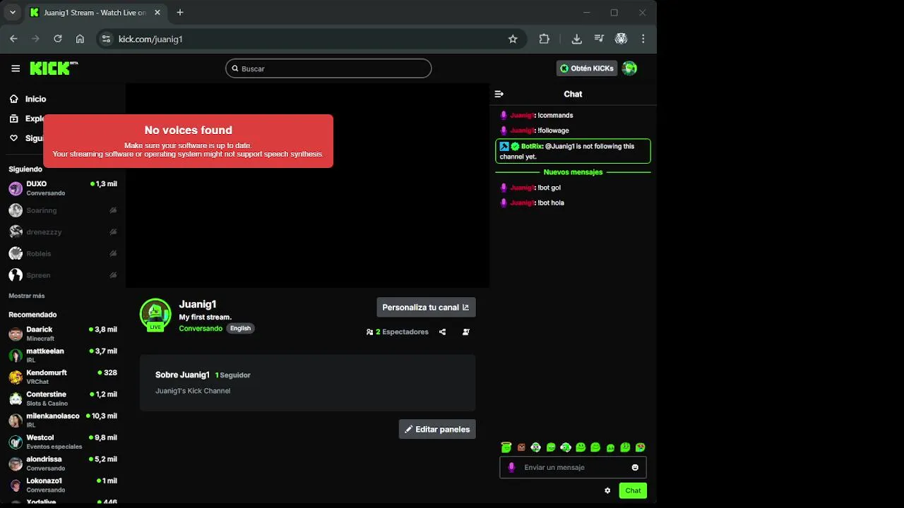Click the English language tag

(240, 328)
